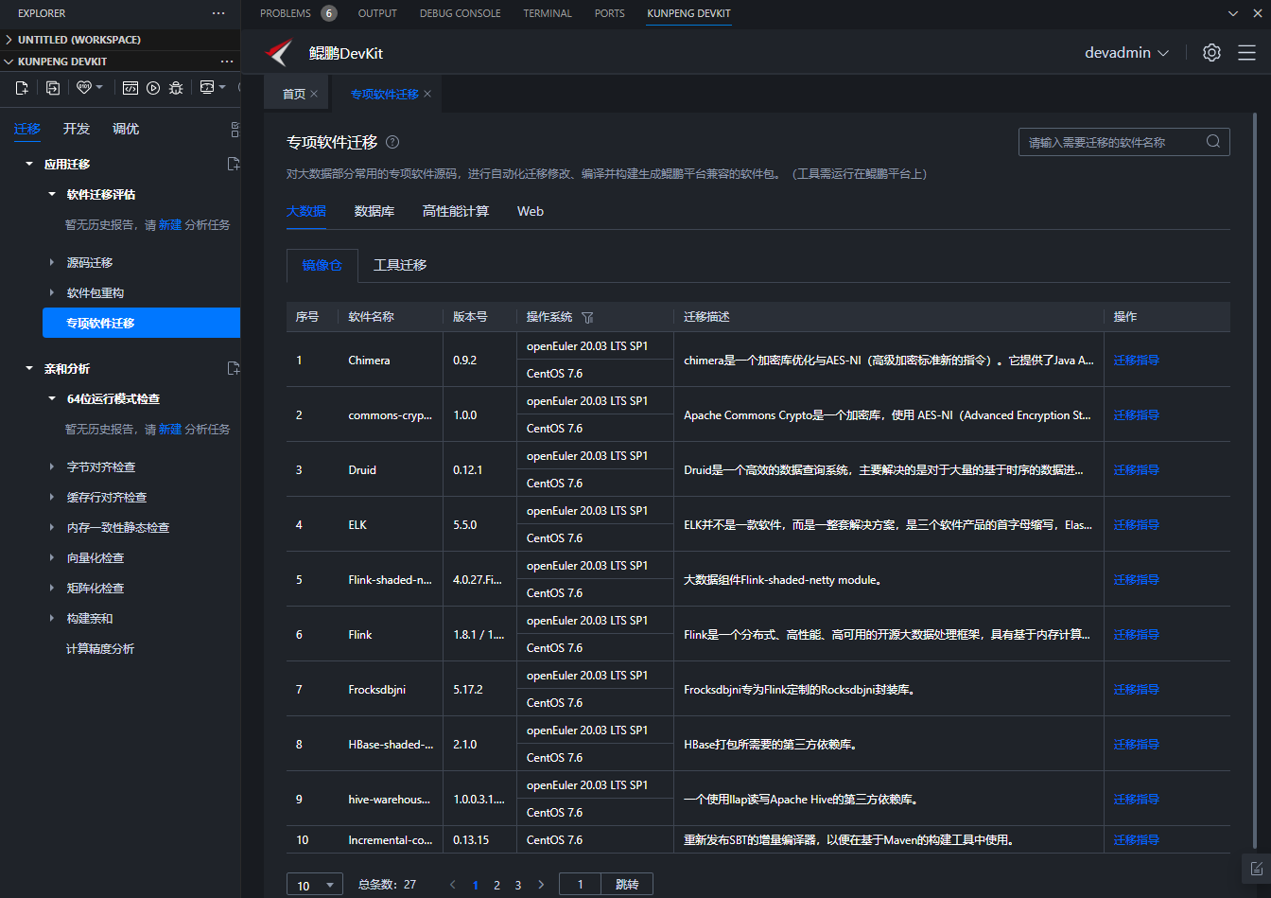Open the settings gear icon
This screenshot has height=898, width=1271.
(1211, 53)
